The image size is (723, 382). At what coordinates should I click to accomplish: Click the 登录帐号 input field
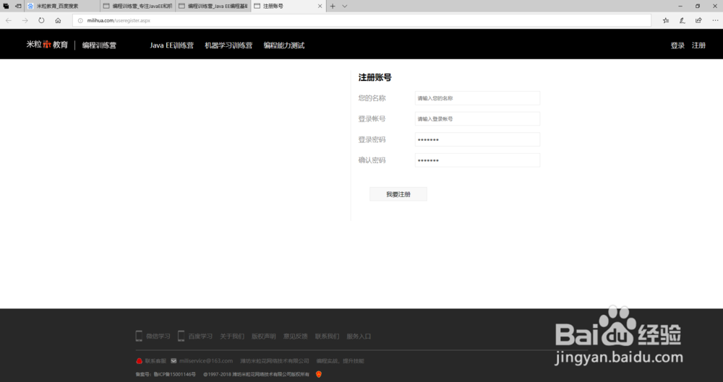(477, 119)
